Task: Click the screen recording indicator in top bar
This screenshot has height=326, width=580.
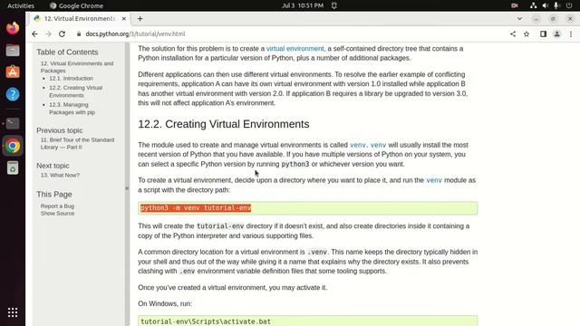Action: click(x=515, y=5)
